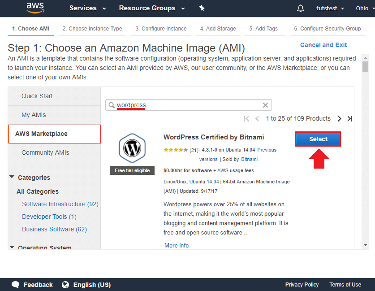Click Cancel and Exit link

tap(323, 45)
